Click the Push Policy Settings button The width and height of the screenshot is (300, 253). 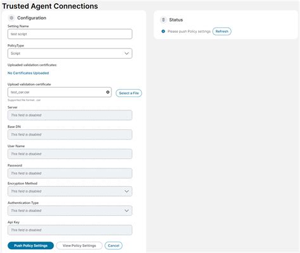tap(30, 245)
